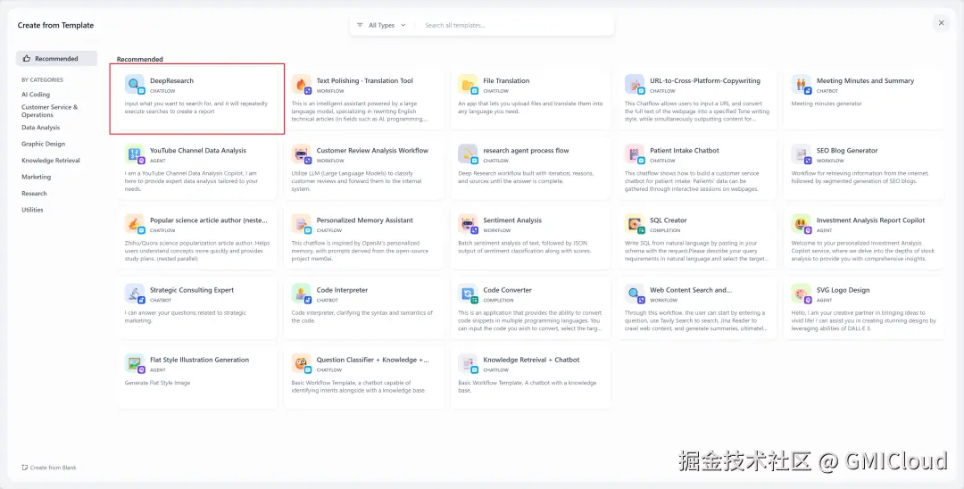Select the Knowledge Retrieval category
The width and height of the screenshot is (964, 489).
pyautogui.click(x=50, y=161)
